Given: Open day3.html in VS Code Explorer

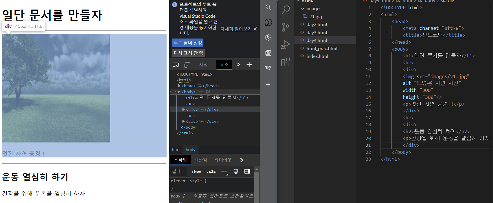Looking at the screenshot, I should pyautogui.click(x=317, y=33).
